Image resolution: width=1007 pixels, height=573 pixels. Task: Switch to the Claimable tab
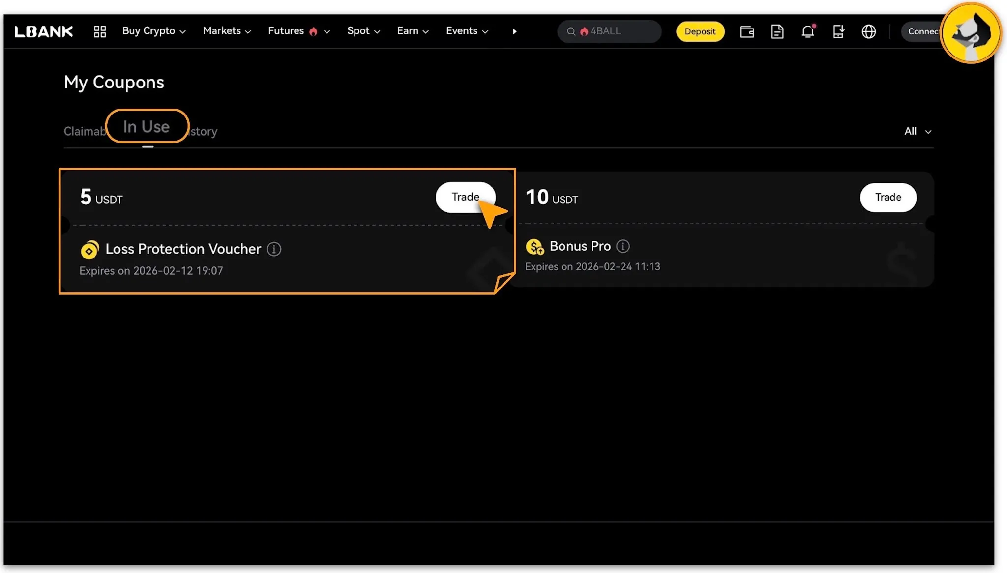[85, 131]
